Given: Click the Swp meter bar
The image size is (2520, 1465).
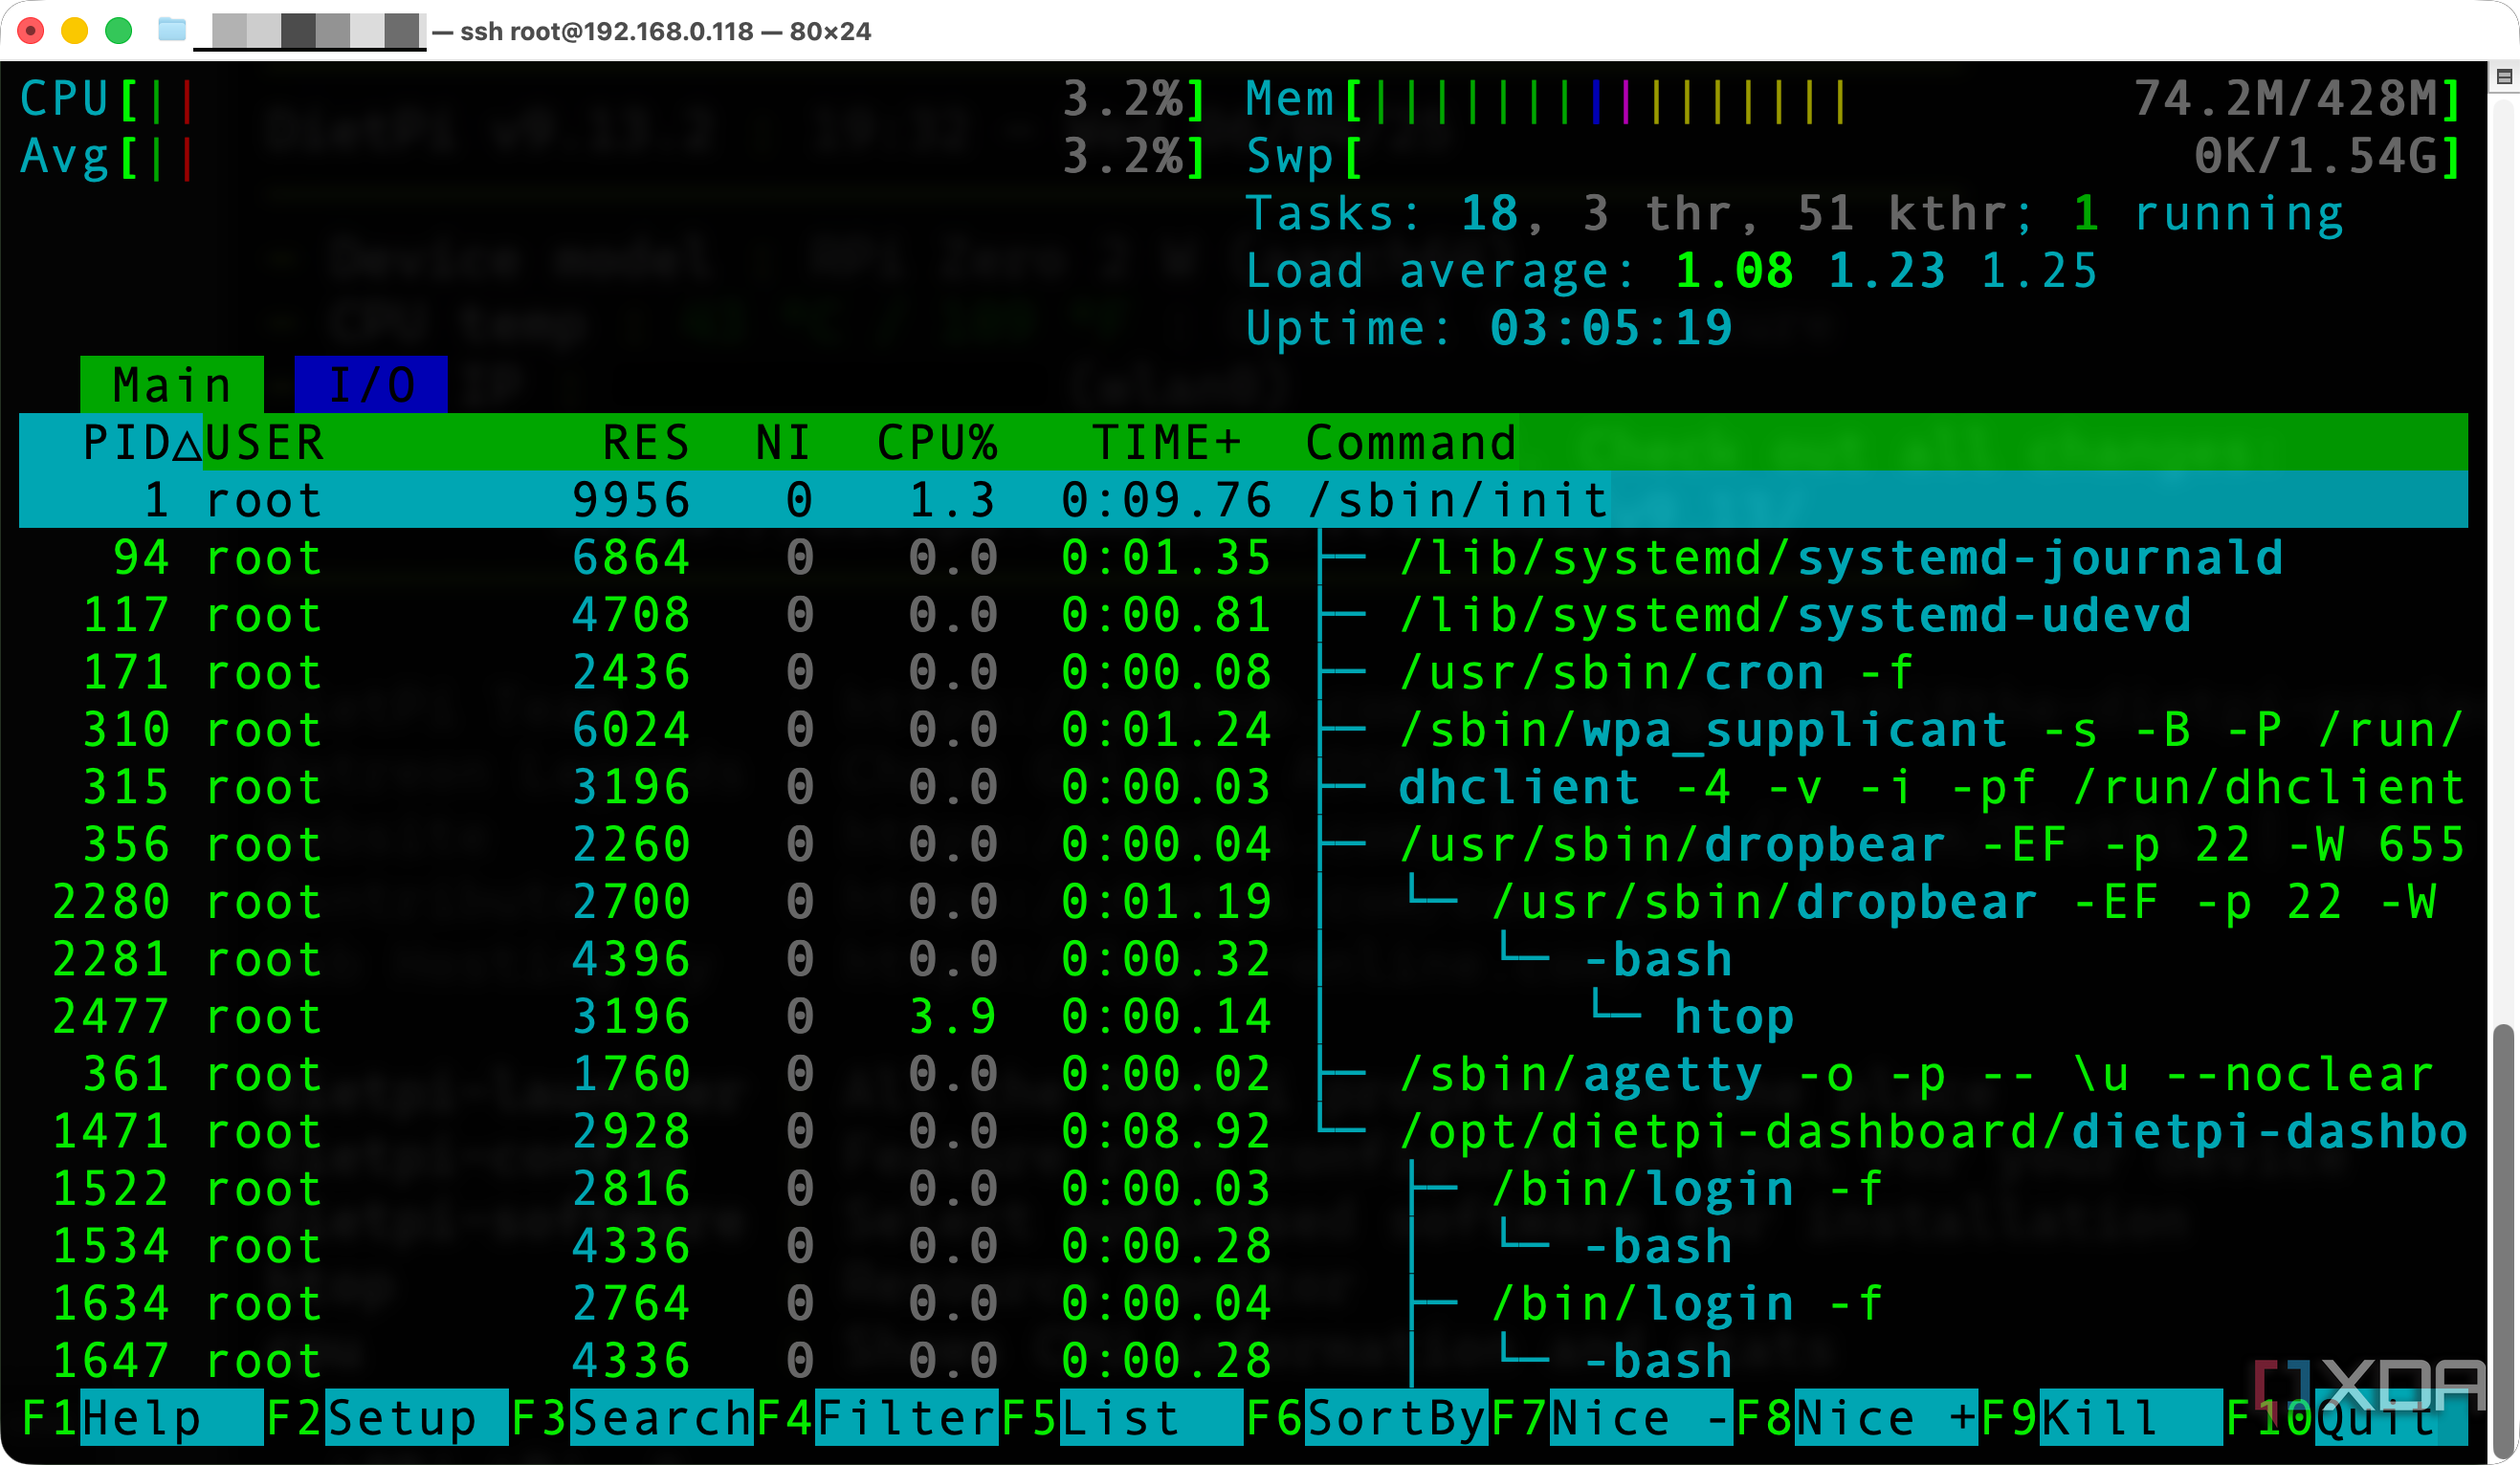Looking at the screenshot, I should 1854,156.
